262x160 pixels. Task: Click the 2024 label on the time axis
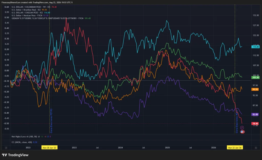(120, 148)
